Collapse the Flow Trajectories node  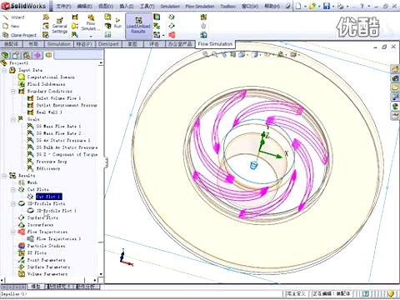pos(12,232)
